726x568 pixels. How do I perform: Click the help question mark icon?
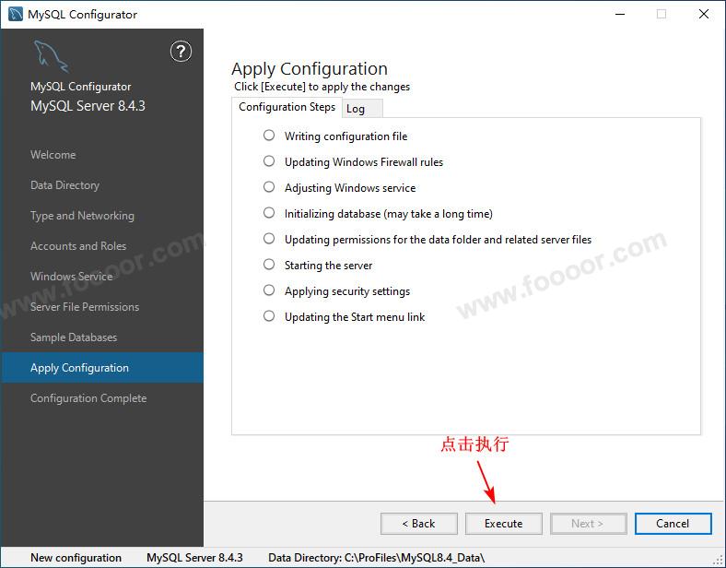pyautogui.click(x=181, y=52)
